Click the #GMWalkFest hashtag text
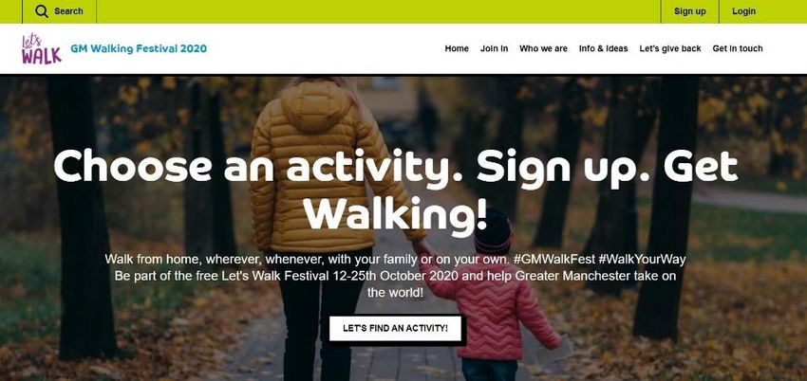 pos(554,259)
